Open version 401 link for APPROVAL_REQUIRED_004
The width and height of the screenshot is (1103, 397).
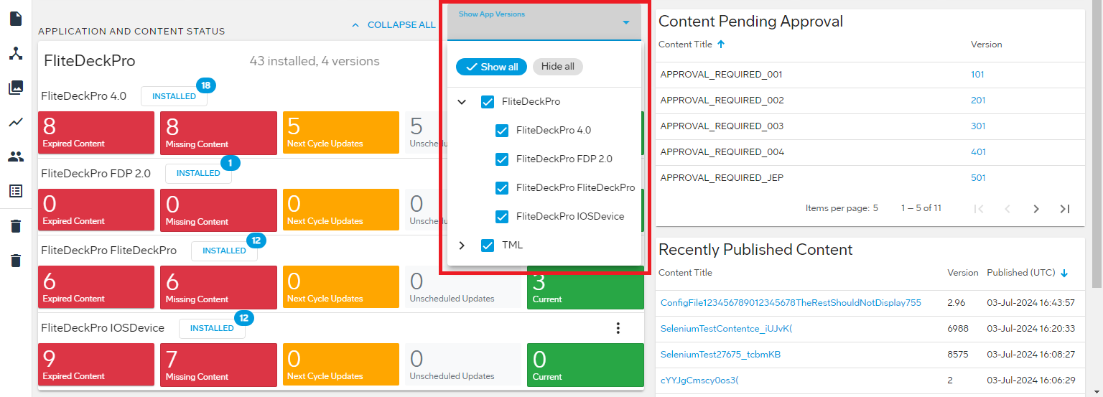(978, 152)
